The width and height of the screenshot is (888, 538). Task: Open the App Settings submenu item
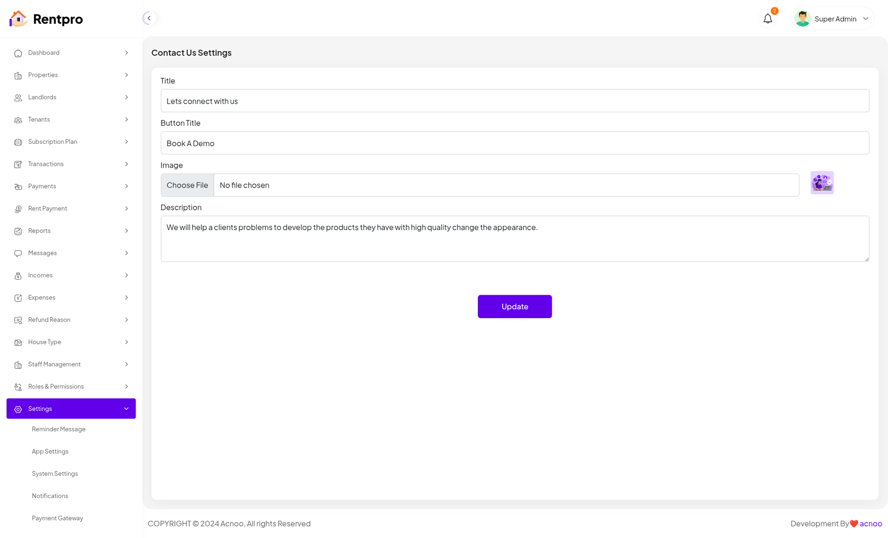click(50, 451)
